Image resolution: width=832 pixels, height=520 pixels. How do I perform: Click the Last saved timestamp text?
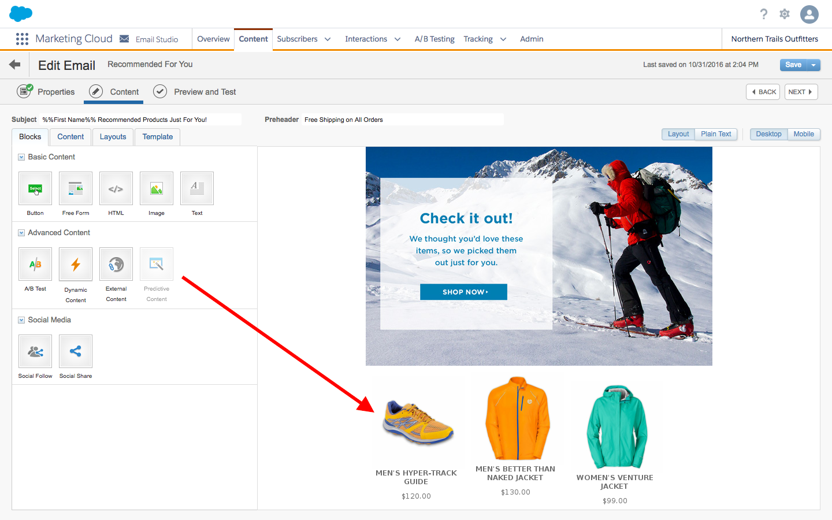coord(701,65)
